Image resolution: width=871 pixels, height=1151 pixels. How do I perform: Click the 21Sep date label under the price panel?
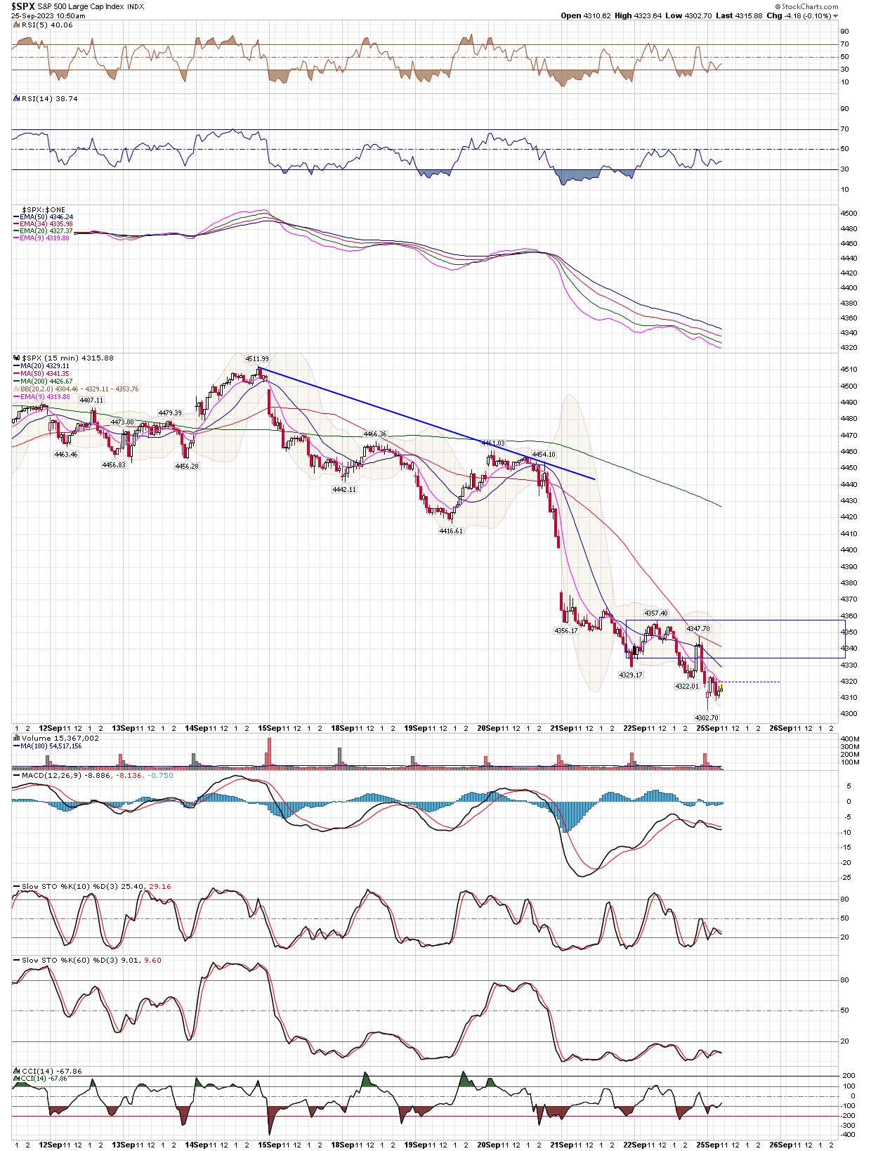(x=563, y=729)
